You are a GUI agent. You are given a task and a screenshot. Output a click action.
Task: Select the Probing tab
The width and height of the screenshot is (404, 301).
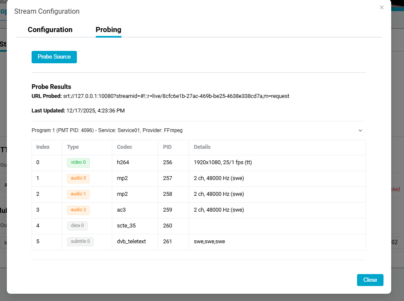tap(108, 30)
